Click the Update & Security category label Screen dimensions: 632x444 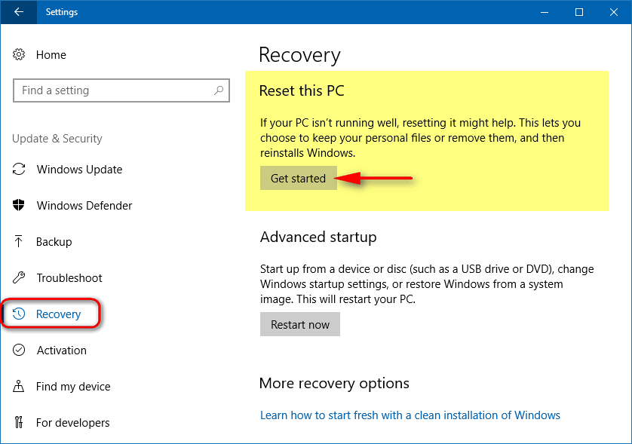pyautogui.click(x=57, y=139)
